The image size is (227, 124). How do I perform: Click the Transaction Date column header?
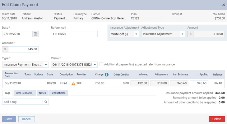(x=12, y=75)
